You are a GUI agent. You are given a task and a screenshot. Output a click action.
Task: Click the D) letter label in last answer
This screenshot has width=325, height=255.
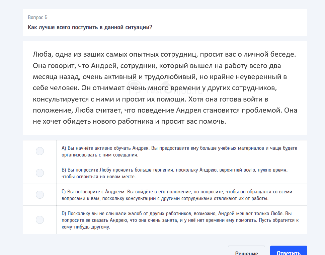(x=63, y=213)
